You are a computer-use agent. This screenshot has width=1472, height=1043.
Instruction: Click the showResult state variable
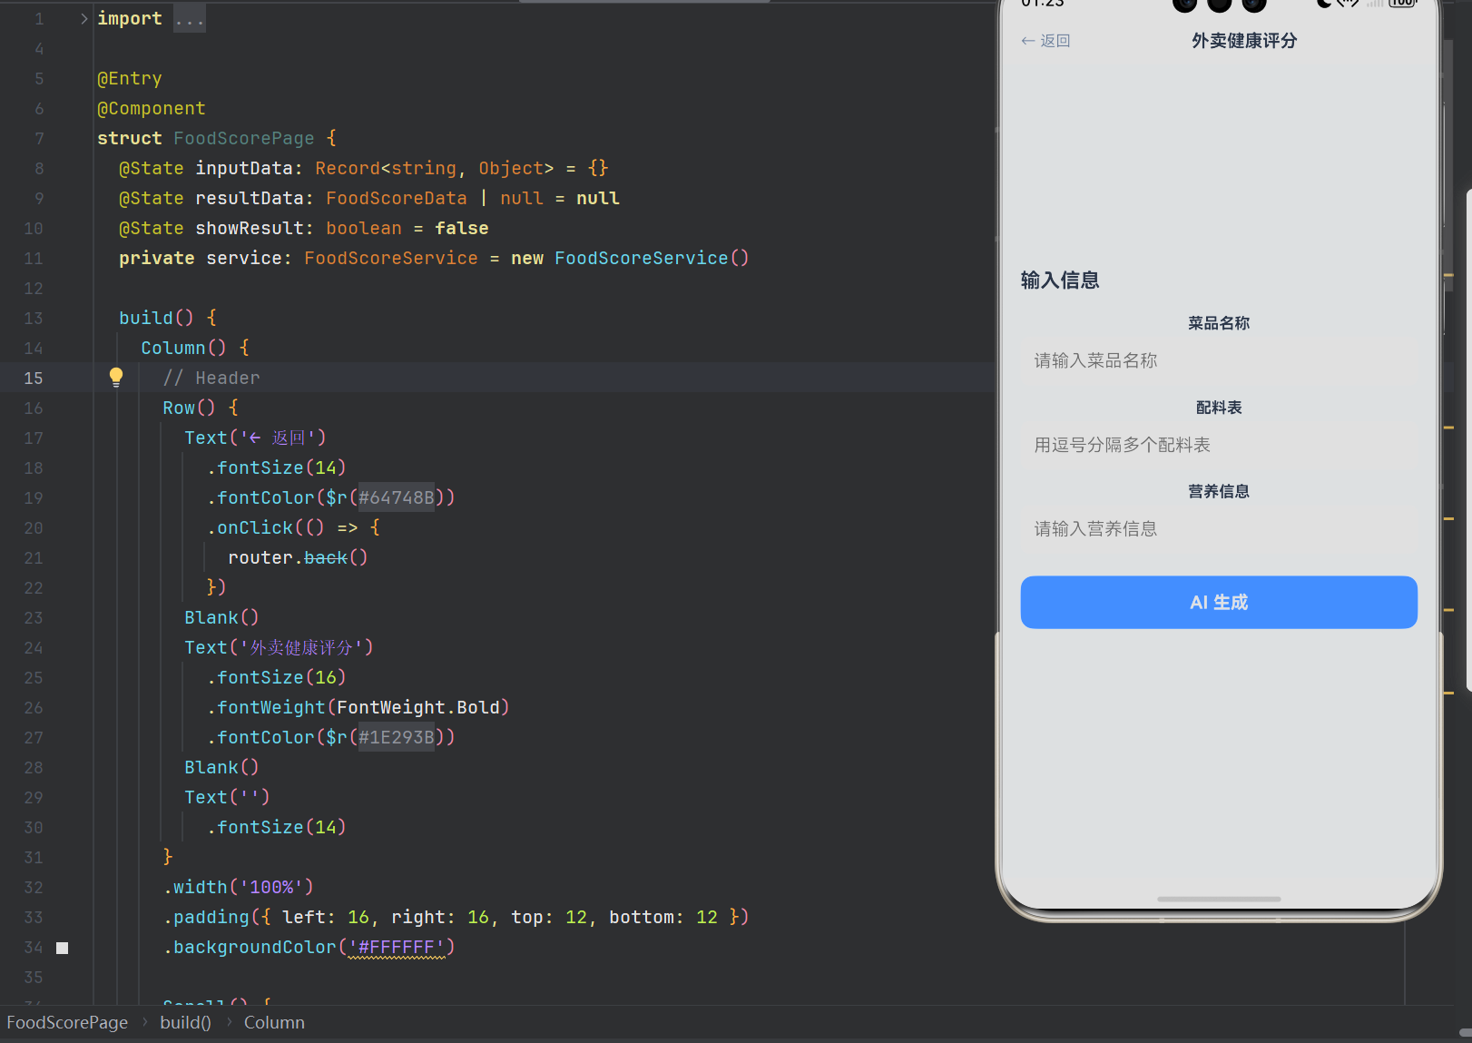point(250,228)
